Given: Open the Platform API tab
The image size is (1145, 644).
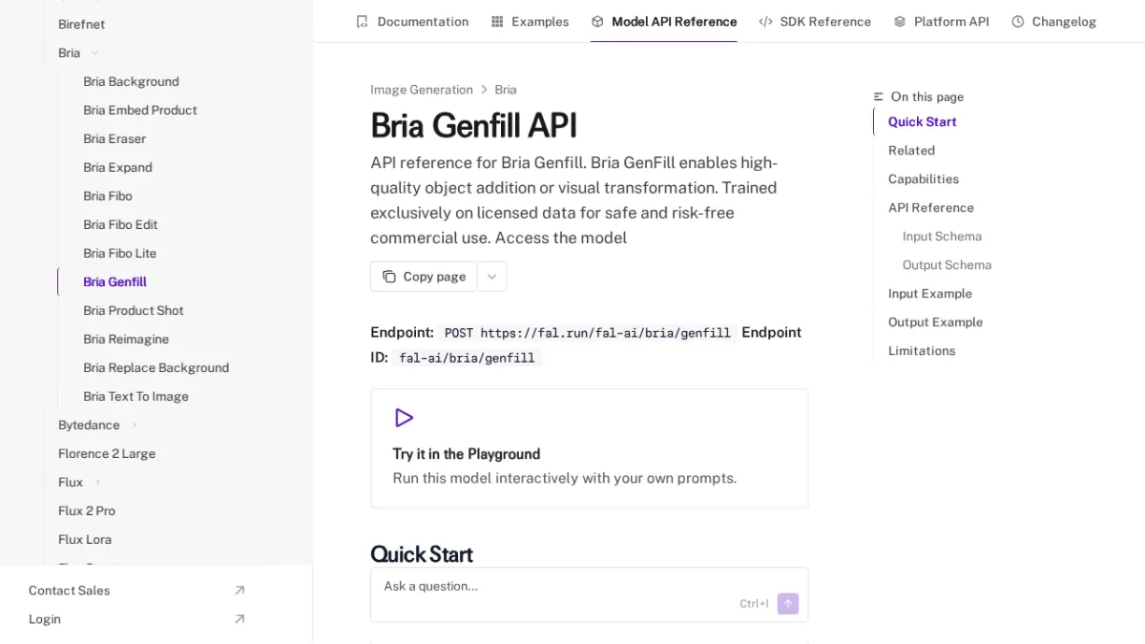Looking at the screenshot, I should [941, 21].
